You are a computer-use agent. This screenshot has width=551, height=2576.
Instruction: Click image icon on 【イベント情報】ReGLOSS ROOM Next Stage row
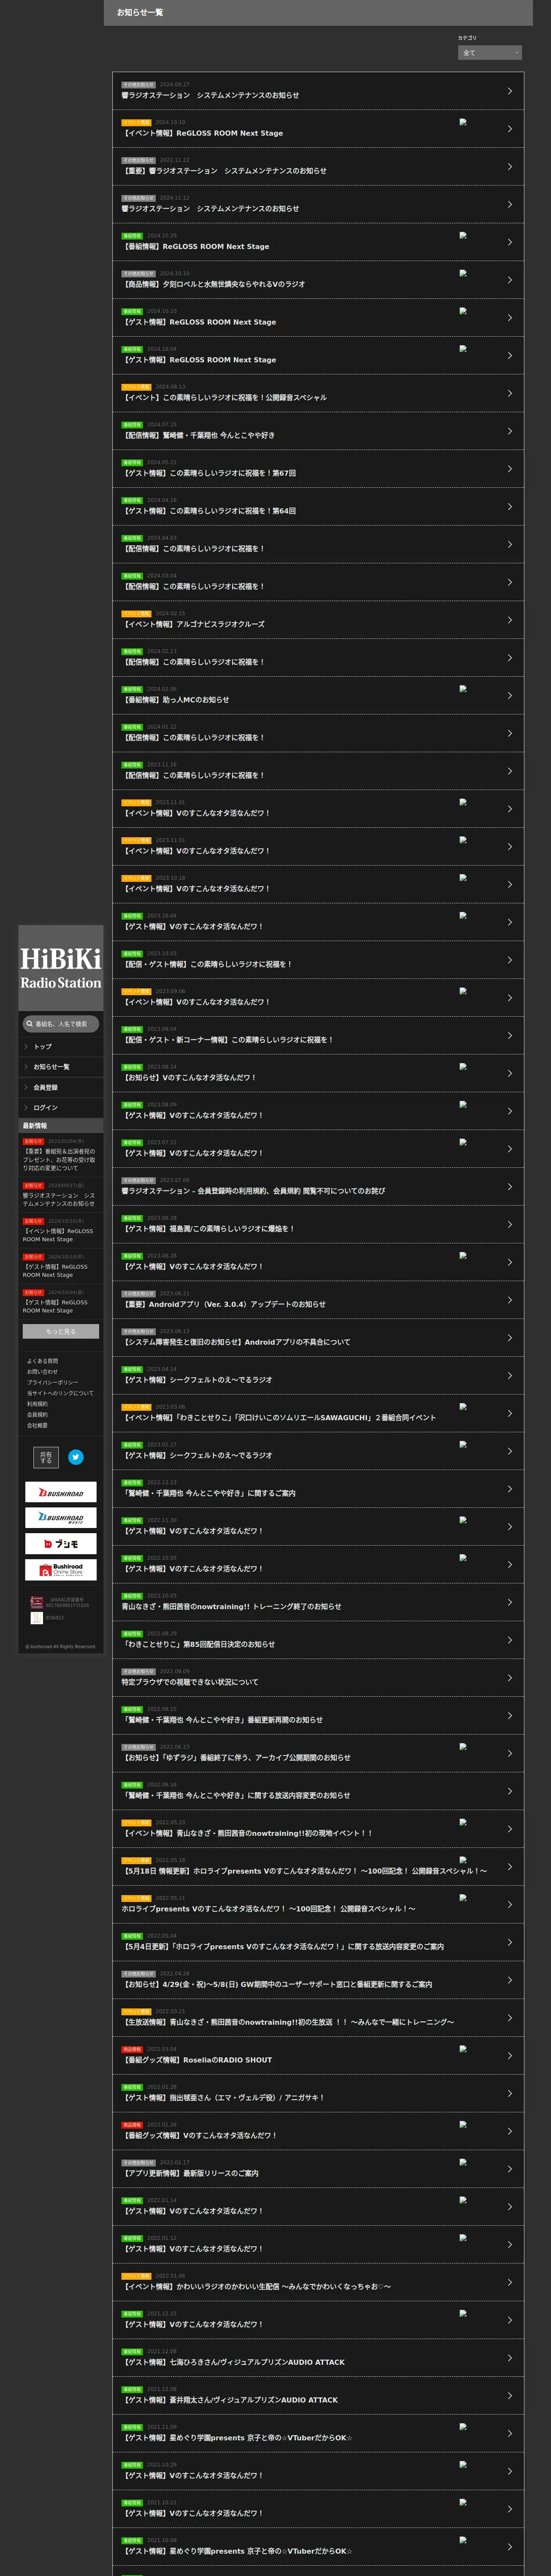point(463,122)
